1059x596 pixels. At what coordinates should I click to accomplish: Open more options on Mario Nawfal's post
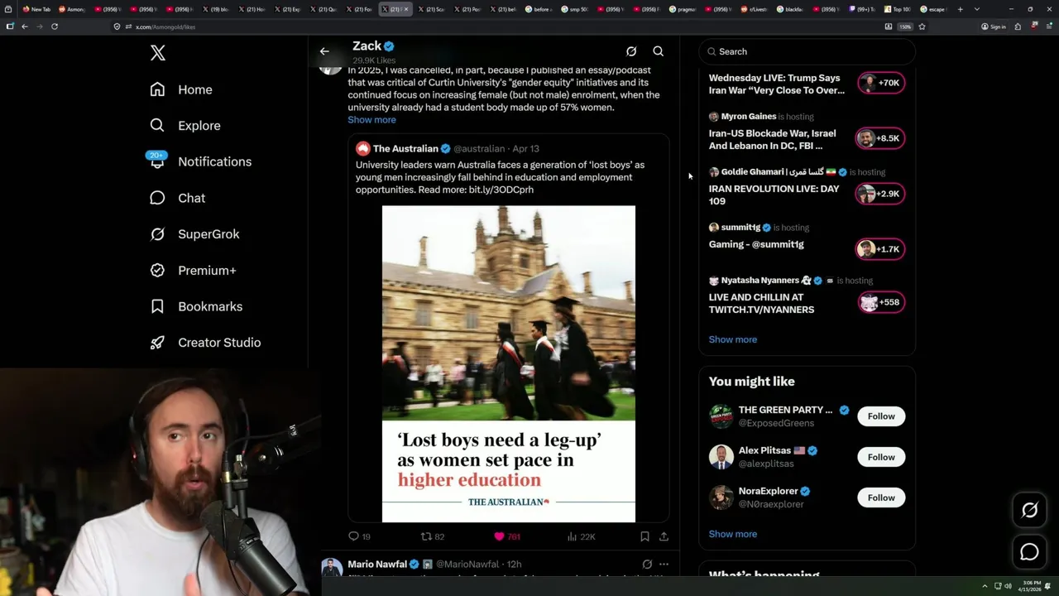pyautogui.click(x=664, y=565)
